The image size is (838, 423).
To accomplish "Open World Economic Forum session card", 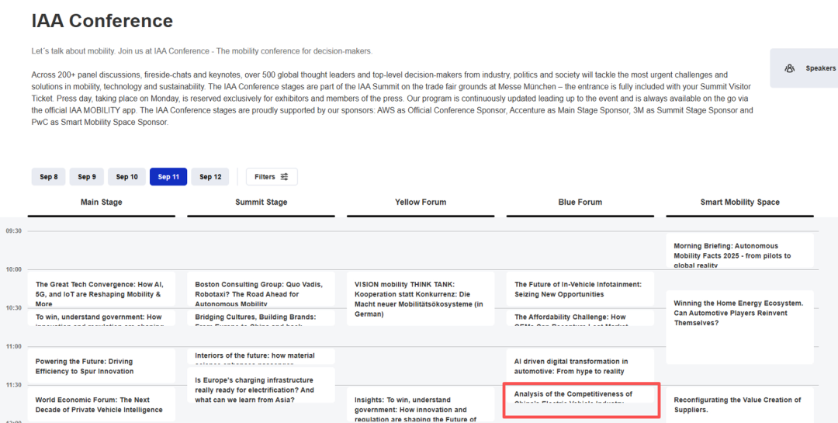I will pyautogui.click(x=102, y=405).
